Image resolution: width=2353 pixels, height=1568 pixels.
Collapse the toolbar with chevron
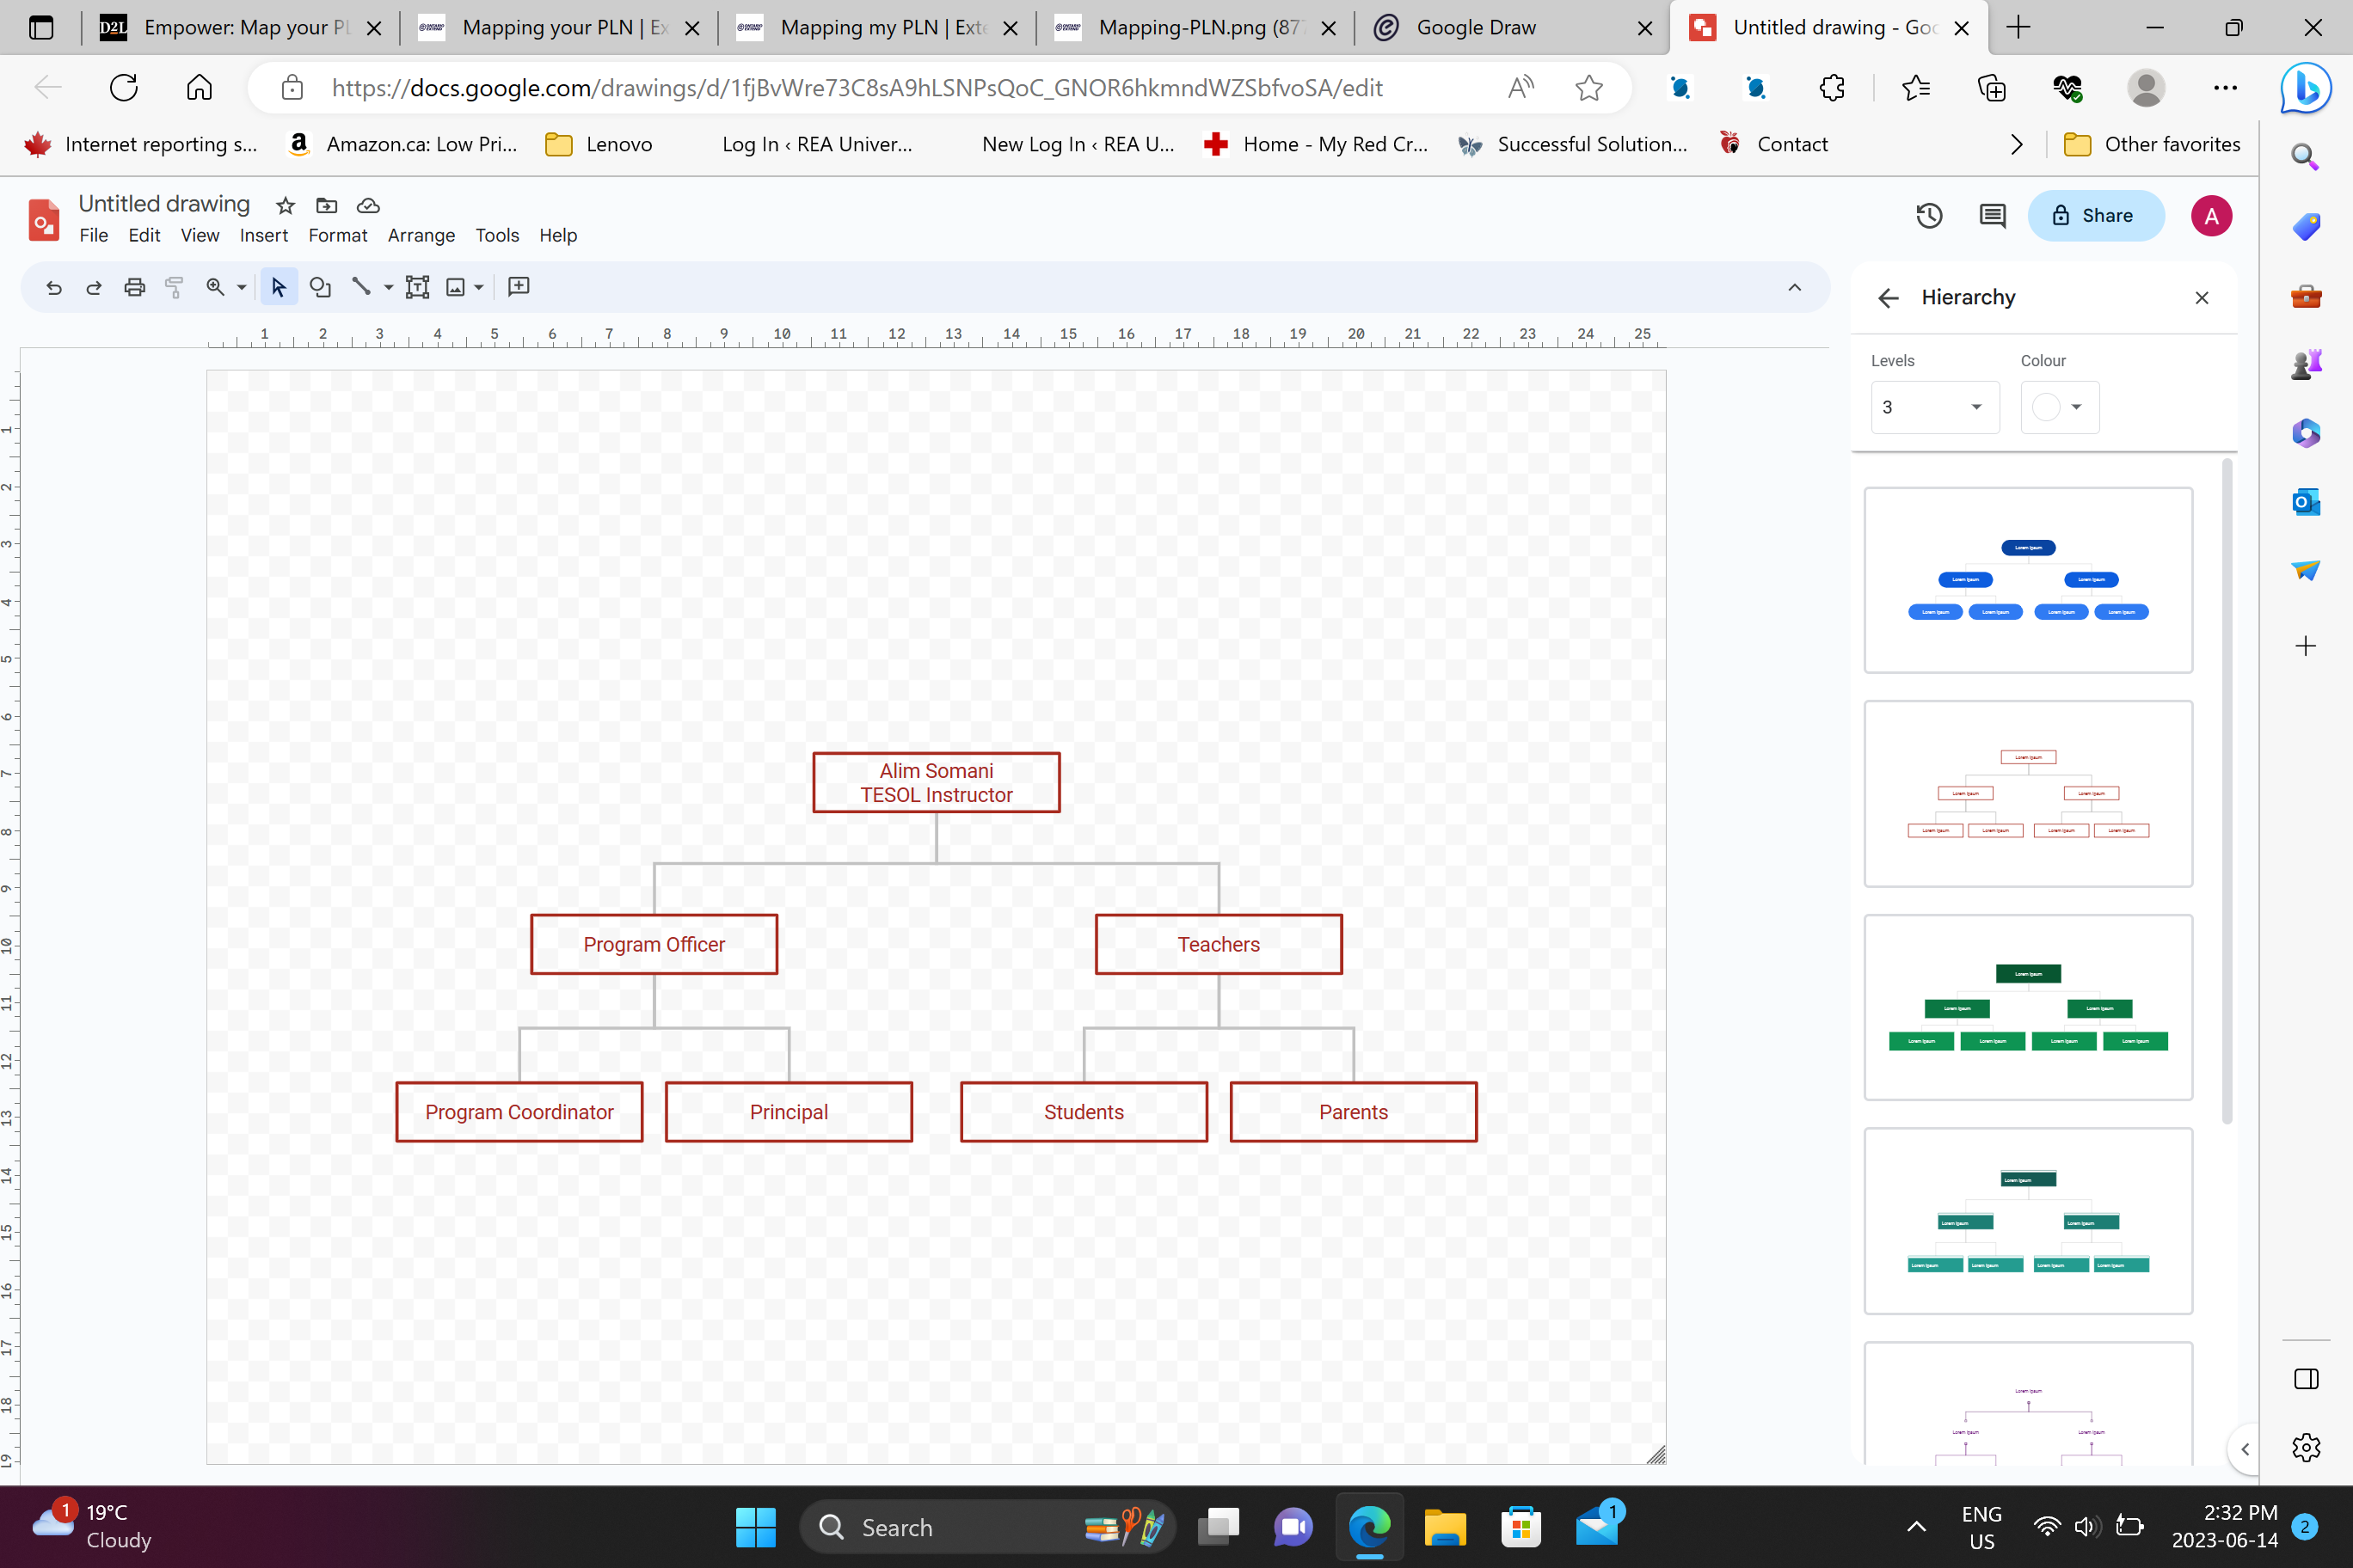[1794, 288]
